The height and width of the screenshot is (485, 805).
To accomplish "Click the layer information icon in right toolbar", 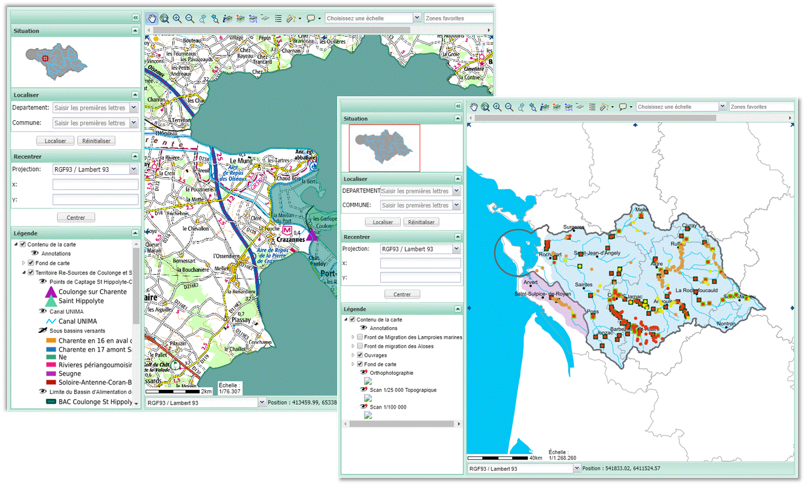I will (545, 107).
